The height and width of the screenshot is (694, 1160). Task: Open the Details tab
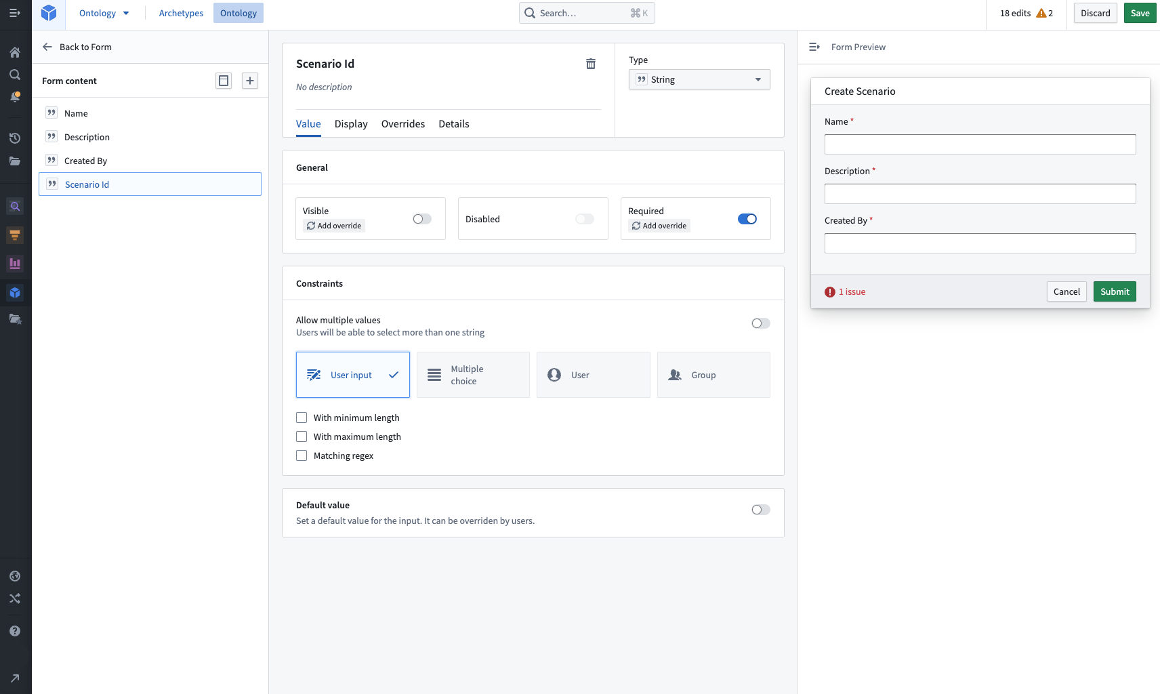click(x=454, y=124)
